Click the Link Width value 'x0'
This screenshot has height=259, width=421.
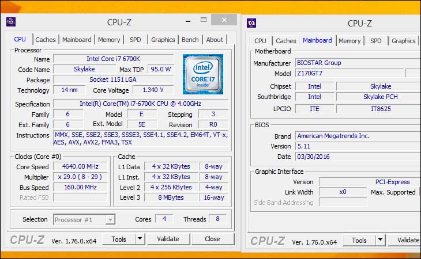coord(343,192)
